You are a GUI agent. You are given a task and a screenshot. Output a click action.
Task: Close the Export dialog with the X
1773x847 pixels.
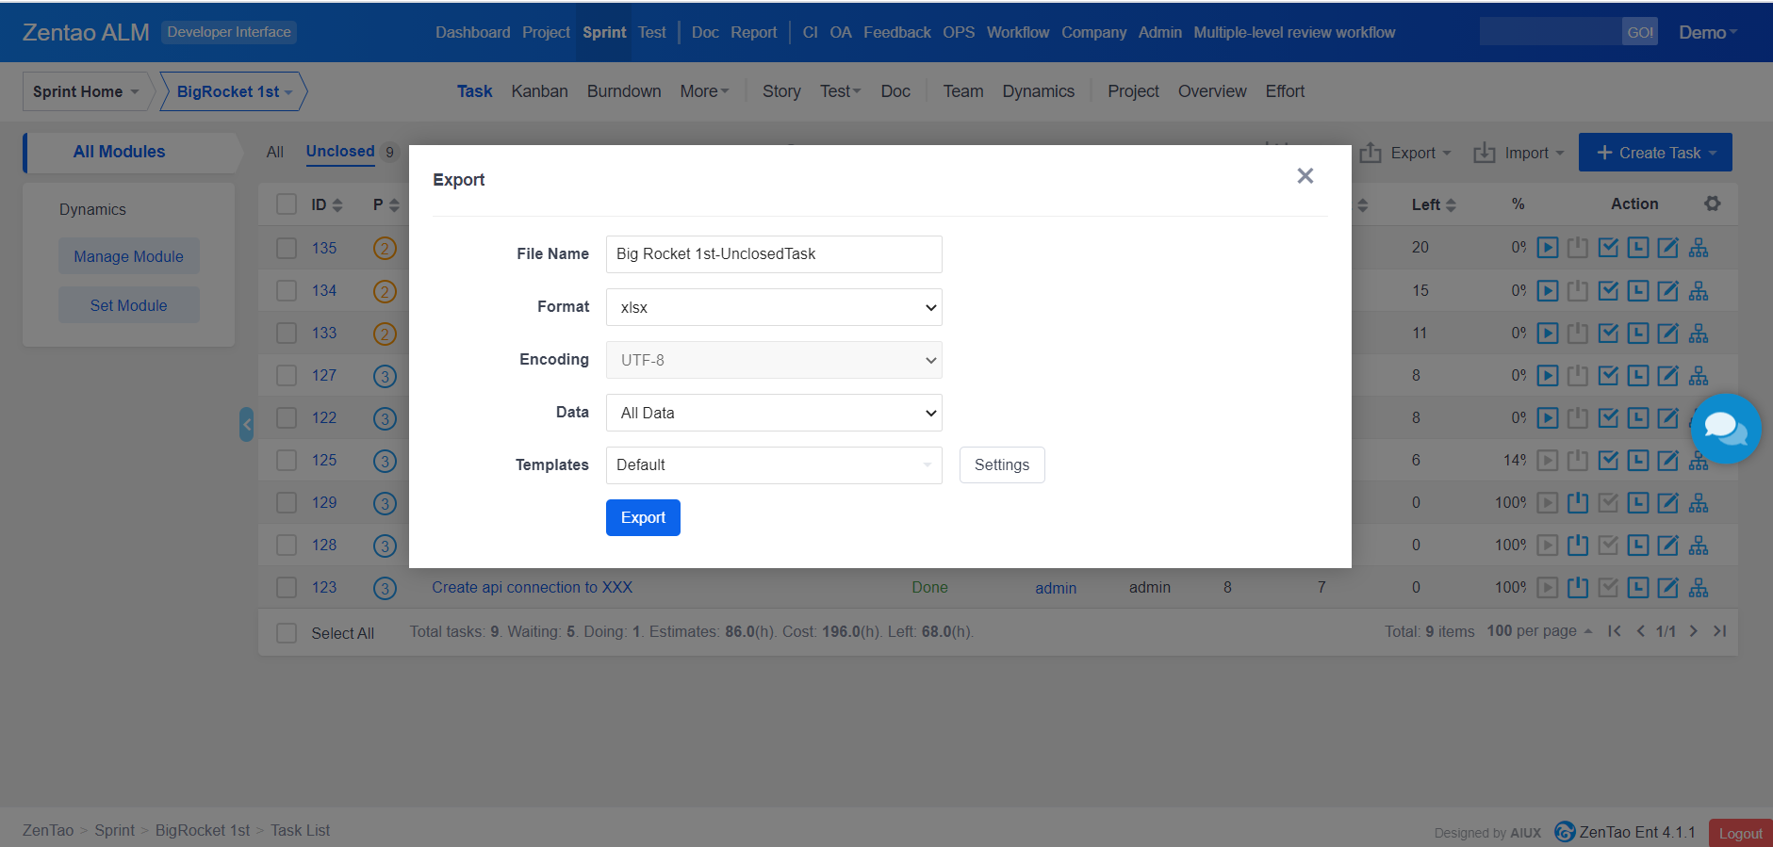pyautogui.click(x=1305, y=176)
